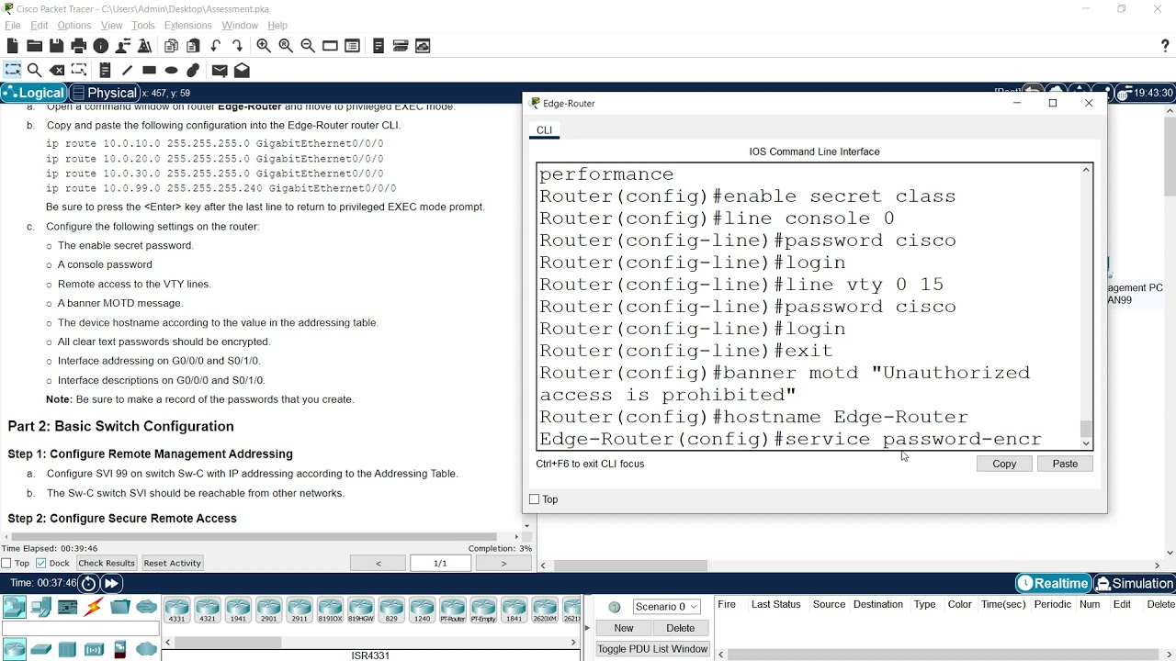This screenshot has height=661, width=1176.
Task: Activate the Inspect magnifier tool
Action: (34, 70)
